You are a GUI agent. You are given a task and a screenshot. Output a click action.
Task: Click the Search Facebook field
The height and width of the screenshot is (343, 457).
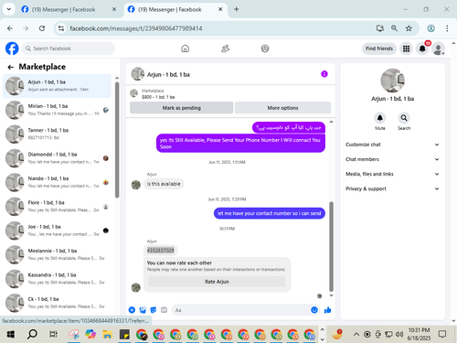tap(69, 48)
